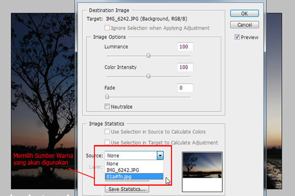
Task: Toggle the Preview checkbox
Action: 237,37
